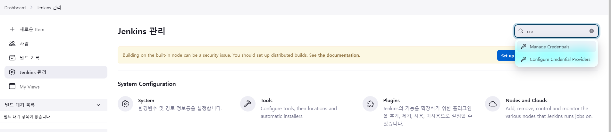Focus the search field containing cre
The width and height of the screenshot is (611, 132).
[557, 31]
